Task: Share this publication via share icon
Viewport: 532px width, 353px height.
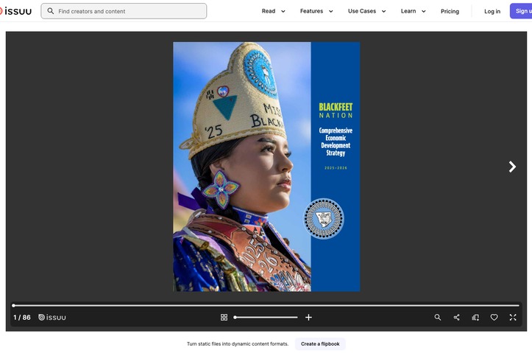Action: click(x=457, y=318)
